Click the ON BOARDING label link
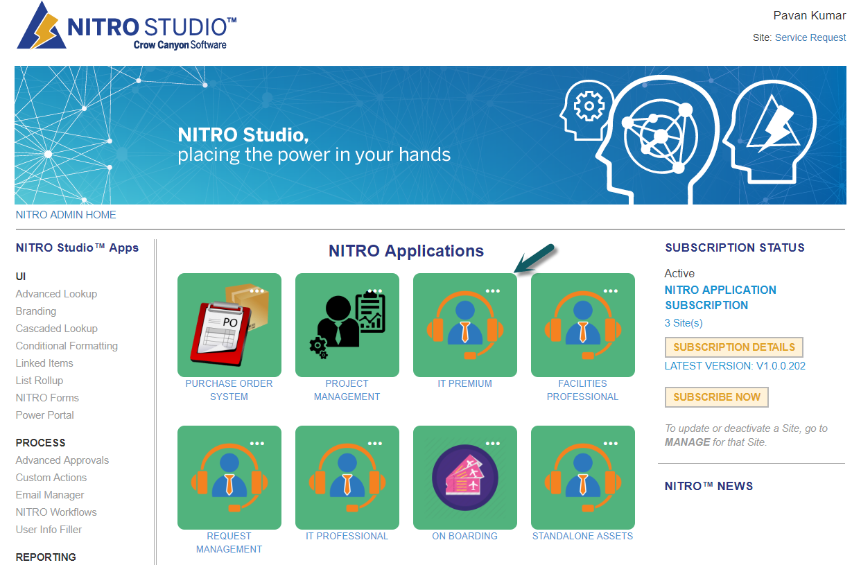The image size is (852, 565). [x=465, y=536]
